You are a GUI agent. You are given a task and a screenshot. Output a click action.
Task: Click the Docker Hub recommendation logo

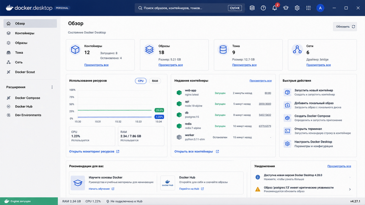tap(168, 183)
